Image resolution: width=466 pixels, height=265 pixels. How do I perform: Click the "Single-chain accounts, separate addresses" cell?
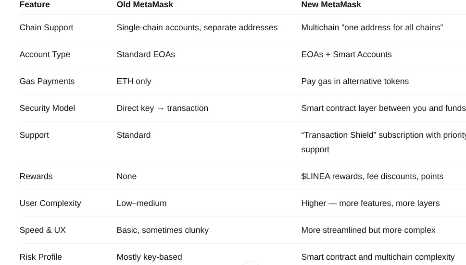tap(197, 28)
